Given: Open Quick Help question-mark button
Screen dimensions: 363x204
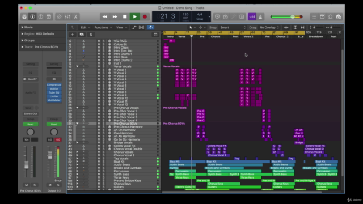Looking at the screenshot, I should click(40, 16).
